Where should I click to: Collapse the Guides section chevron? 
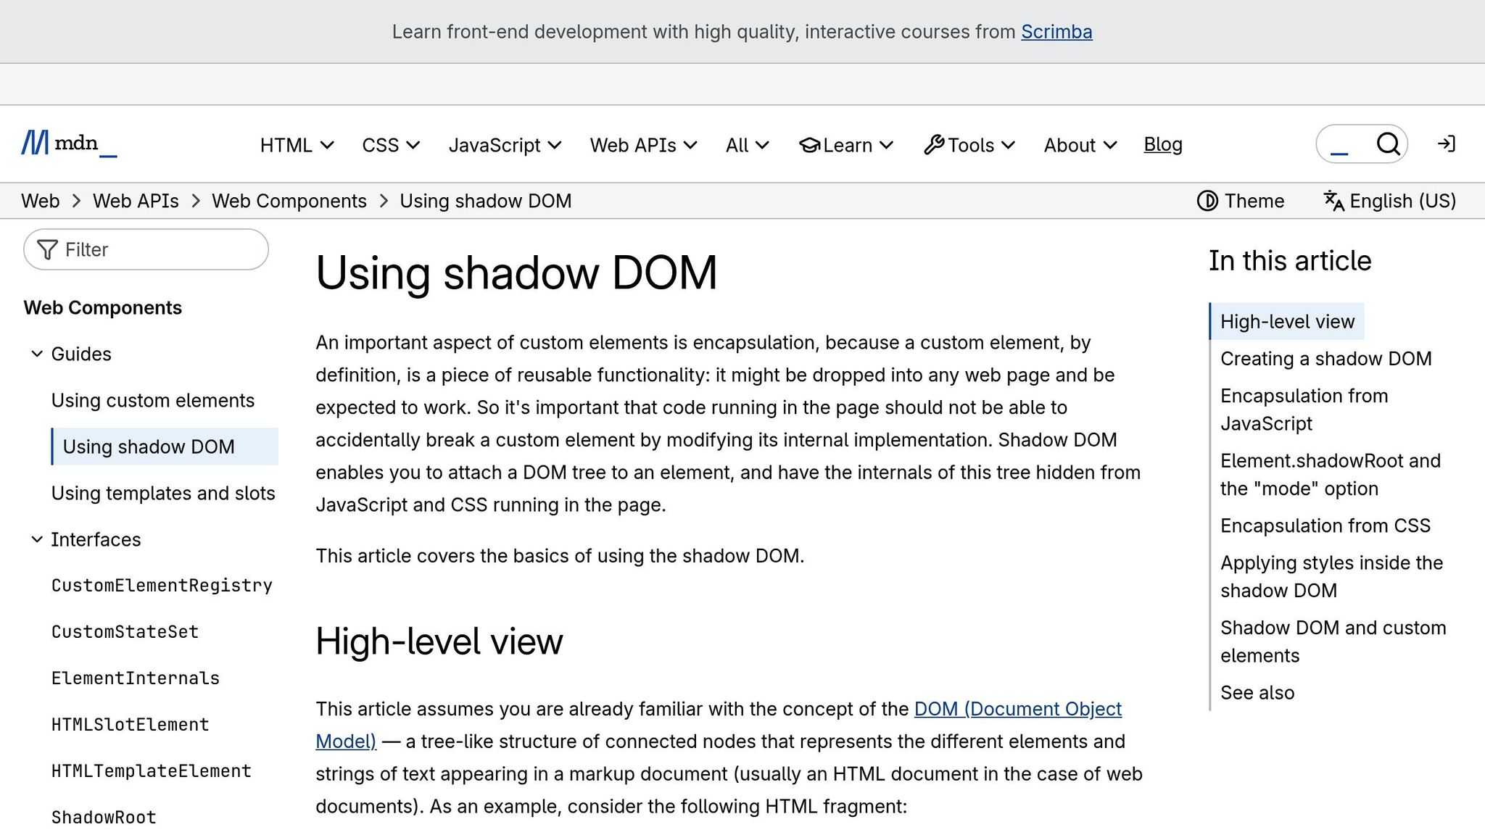pos(37,354)
